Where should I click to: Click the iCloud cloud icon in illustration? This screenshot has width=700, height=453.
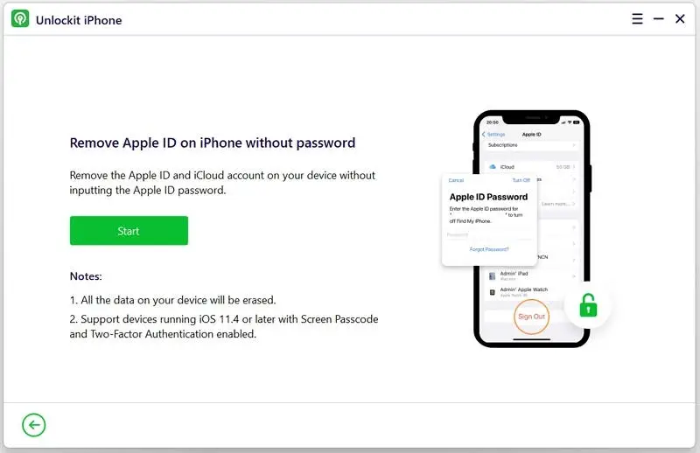tap(493, 167)
